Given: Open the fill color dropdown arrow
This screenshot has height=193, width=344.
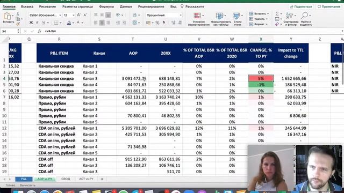Looking at the screenshot, I should click(73, 23).
